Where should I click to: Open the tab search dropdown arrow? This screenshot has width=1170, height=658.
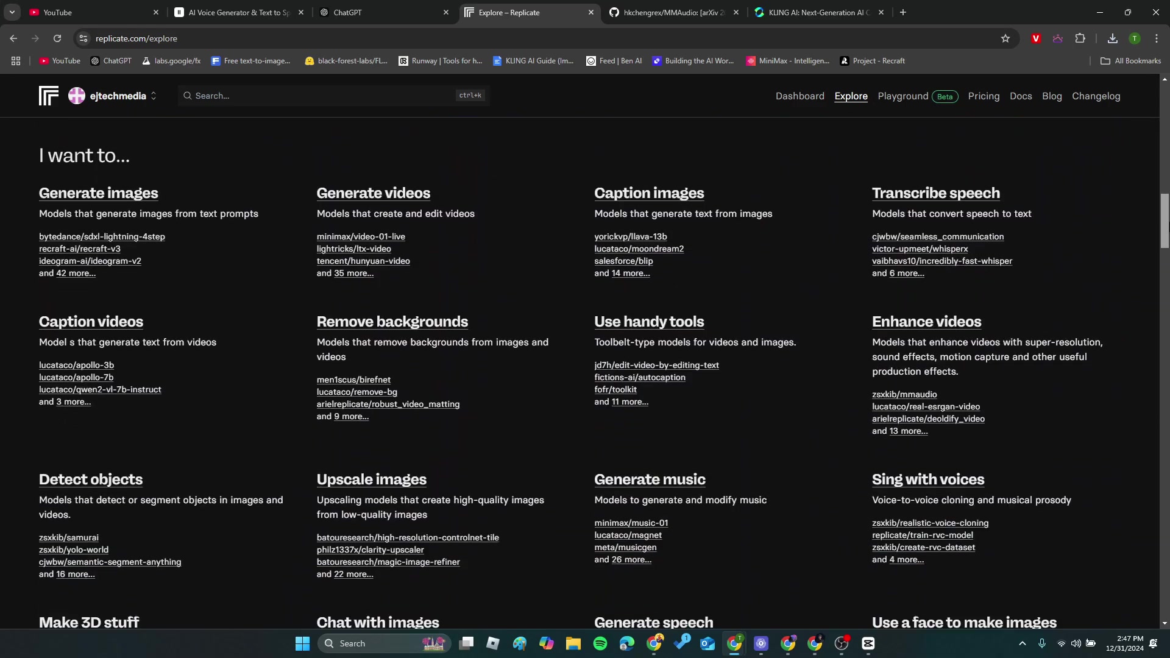pos(12,12)
